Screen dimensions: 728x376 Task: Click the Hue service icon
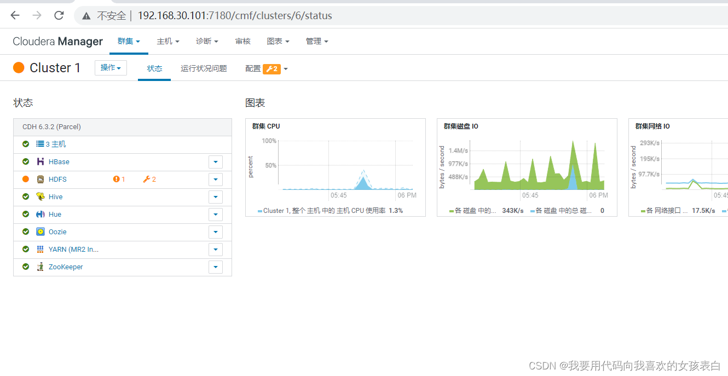[x=40, y=214]
